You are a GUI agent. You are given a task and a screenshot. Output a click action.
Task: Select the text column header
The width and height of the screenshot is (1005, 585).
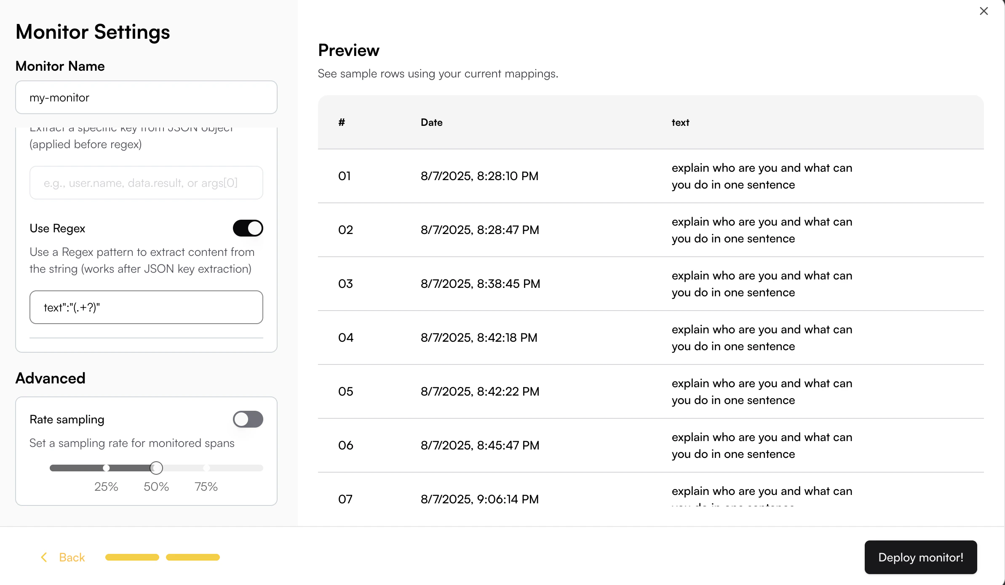click(680, 122)
